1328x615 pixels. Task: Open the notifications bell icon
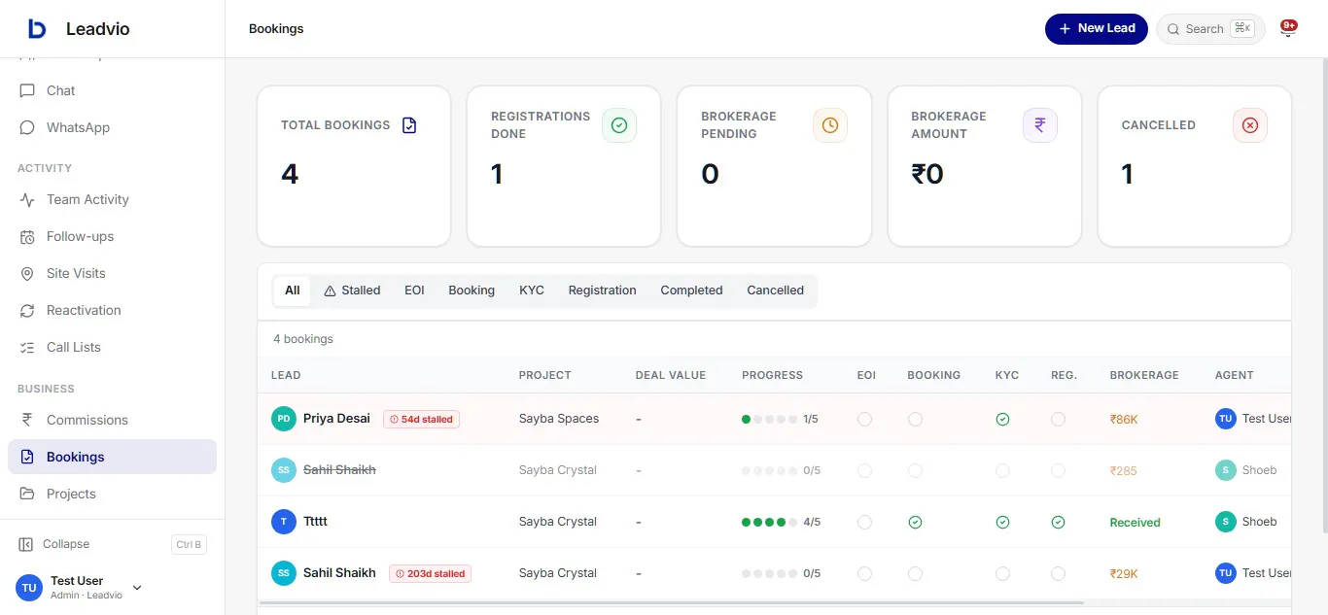point(1288,29)
